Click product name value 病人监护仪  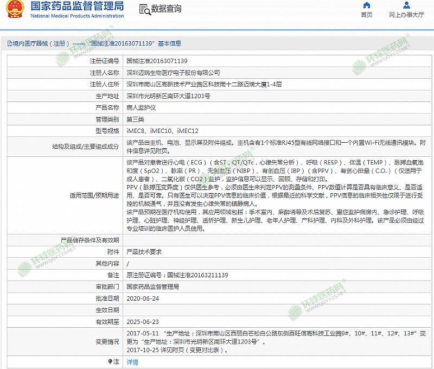click(141, 107)
